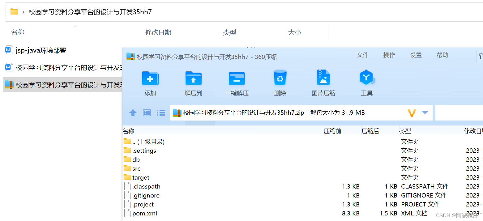Click the 删除 delete icon
483x221 pixels.
pos(280,83)
